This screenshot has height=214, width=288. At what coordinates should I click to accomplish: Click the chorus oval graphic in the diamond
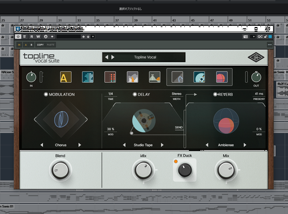pyautogui.click(x=61, y=119)
